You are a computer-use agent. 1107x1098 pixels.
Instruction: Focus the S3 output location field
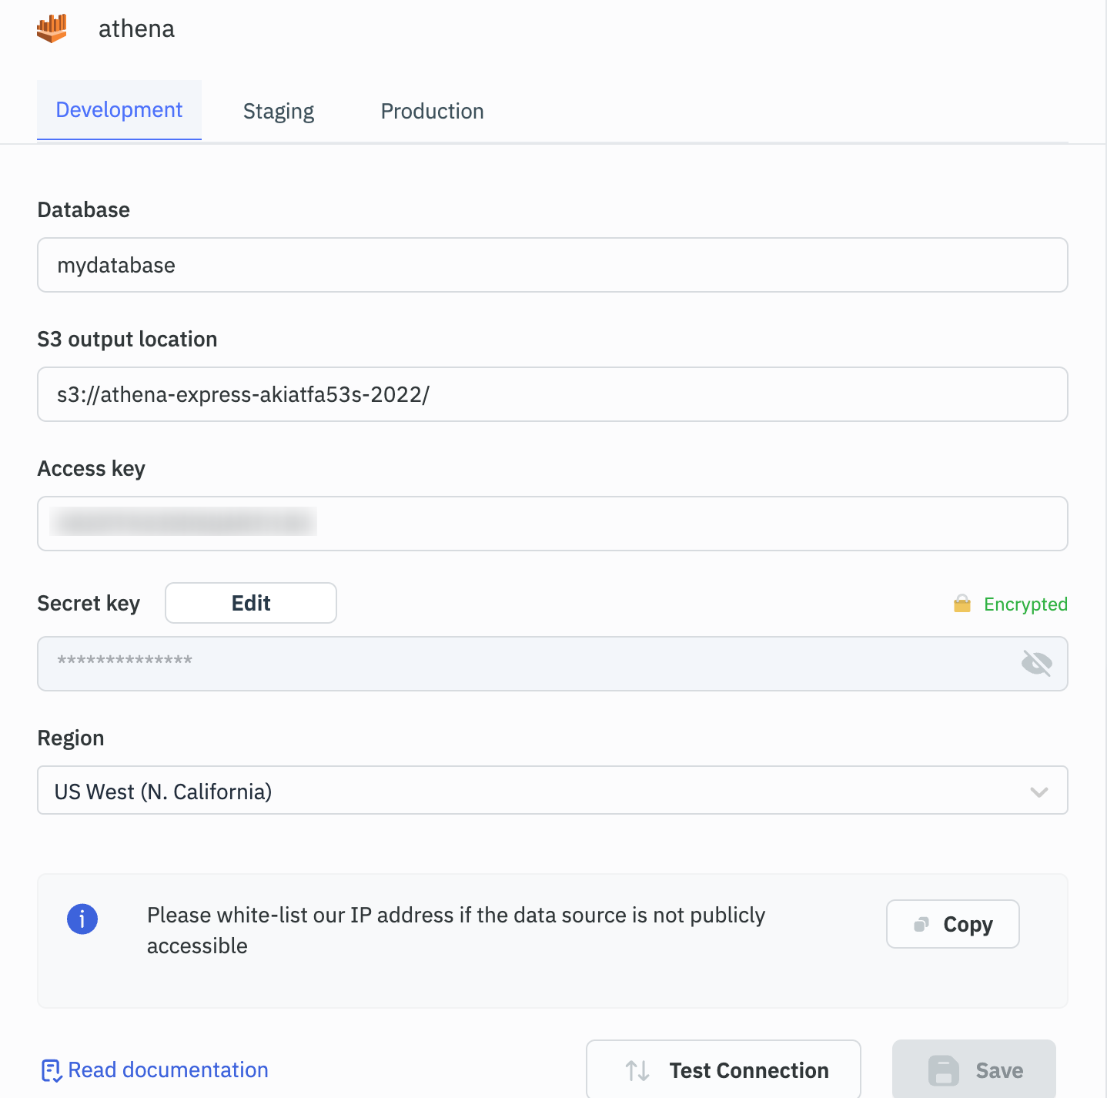tap(552, 394)
